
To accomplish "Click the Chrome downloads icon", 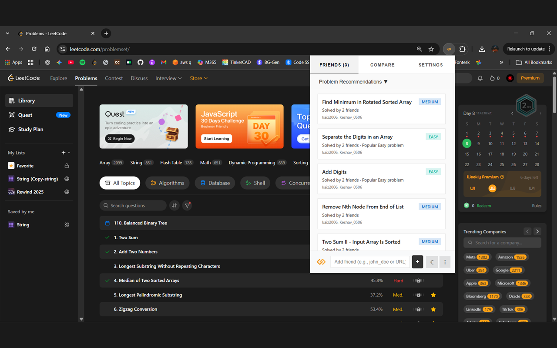I will tap(482, 49).
